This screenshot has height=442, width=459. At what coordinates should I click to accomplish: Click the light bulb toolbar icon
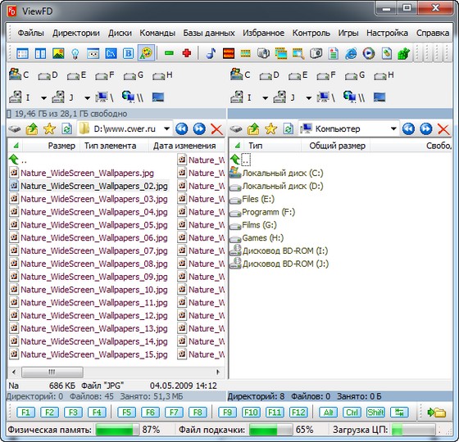(75, 53)
